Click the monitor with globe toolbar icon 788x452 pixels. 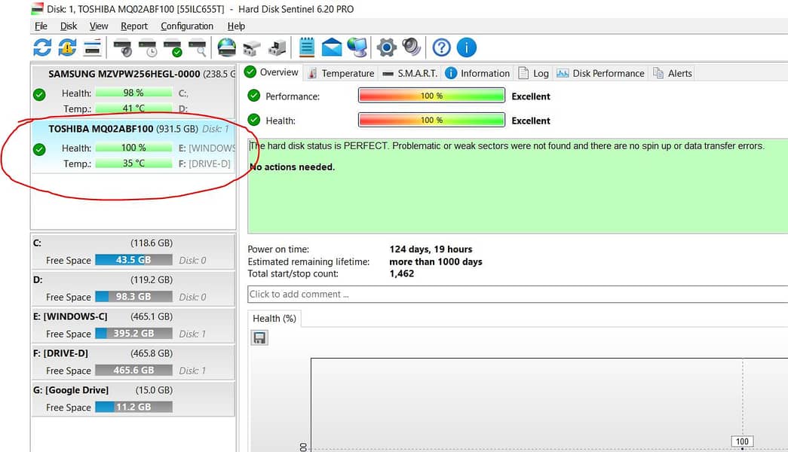pyautogui.click(x=357, y=47)
